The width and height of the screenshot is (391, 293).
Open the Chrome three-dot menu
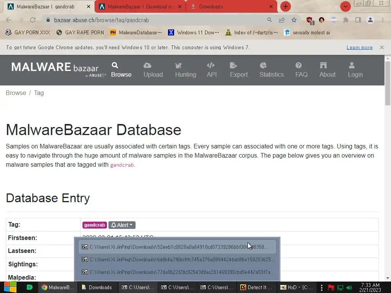coord(383,20)
